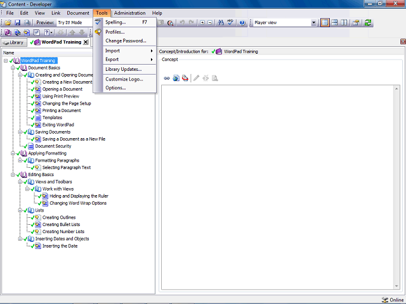Open the Help menu
Viewport: 406px width, 304px height.
coord(157,13)
